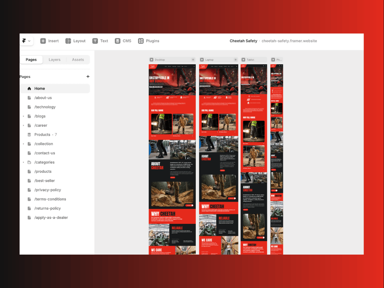The width and height of the screenshot is (384, 288).
Task: Click the /contact-us page file icon
Action: pos(29,153)
